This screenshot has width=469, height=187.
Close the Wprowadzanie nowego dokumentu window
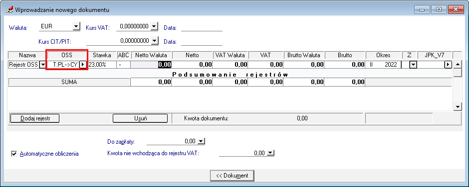[456, 9]
